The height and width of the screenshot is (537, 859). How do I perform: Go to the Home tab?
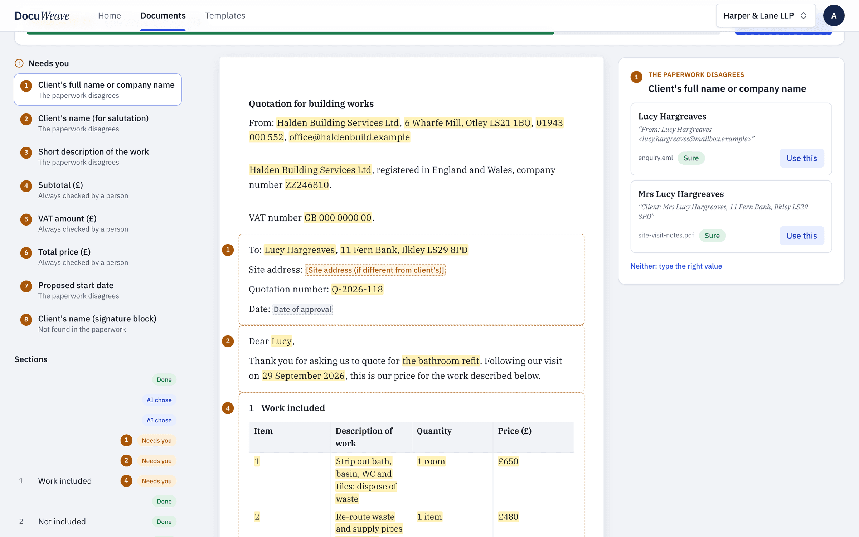pyautogui.click(x=109, y=15)
